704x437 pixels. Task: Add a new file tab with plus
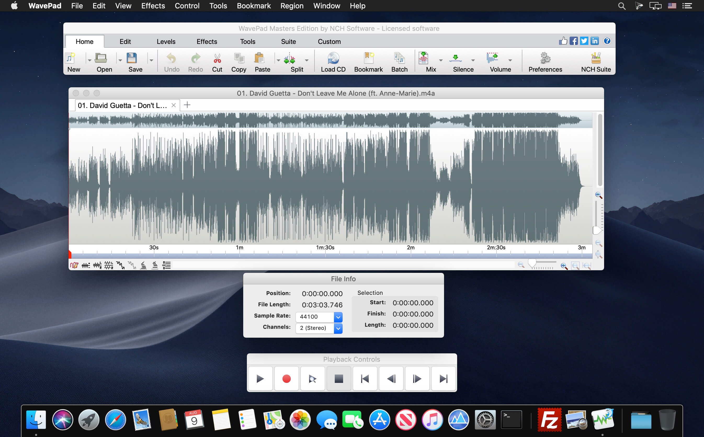coord(187,105)
